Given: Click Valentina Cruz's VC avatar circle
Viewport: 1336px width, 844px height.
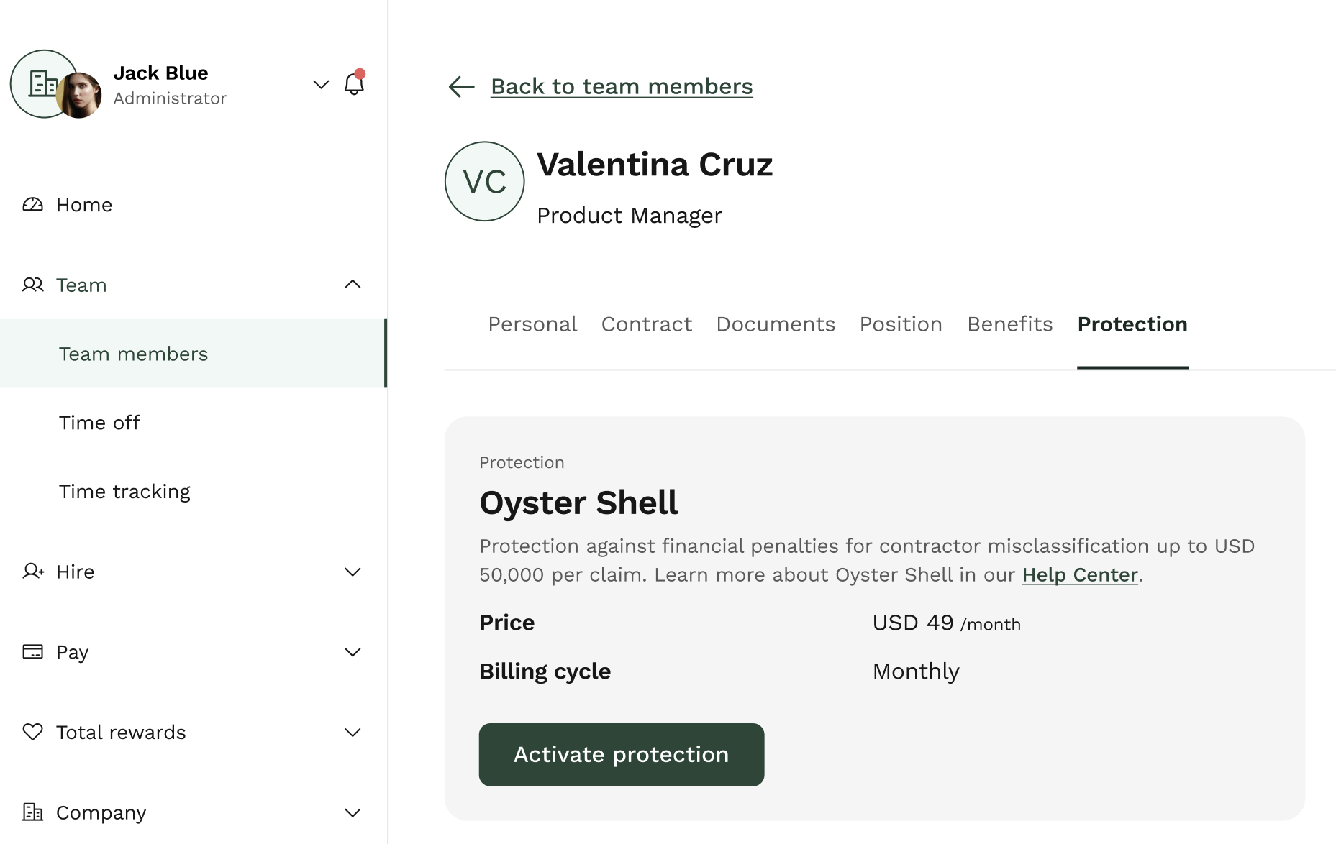Looking at the screenshot, I should pos(484,181).
